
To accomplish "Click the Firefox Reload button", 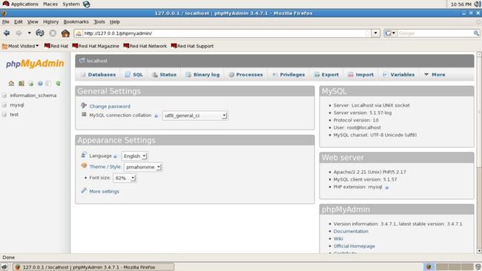I will [x=40, y=33].
